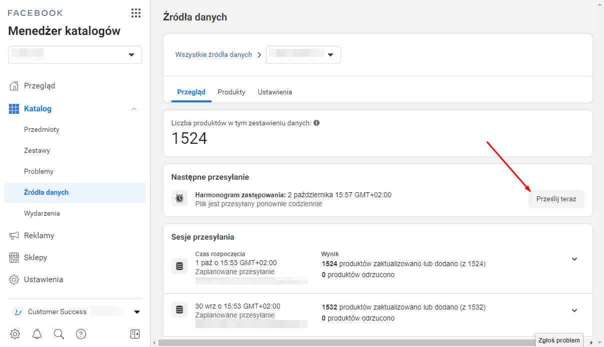Screen dimensions: 604x347
Task: Open the data source breadcrumb dropdown
Action: click(x=303, y=55)
